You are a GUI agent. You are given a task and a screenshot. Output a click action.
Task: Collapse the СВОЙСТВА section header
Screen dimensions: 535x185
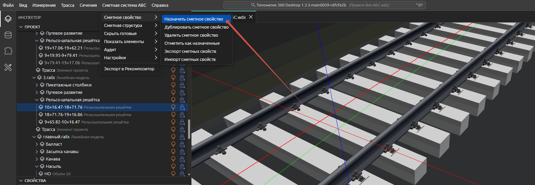tap(104, 181)
